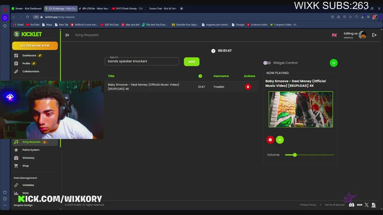Delete Baby Smoove song request
This screenshot has width=383, height=215.
tap(248, 87)
